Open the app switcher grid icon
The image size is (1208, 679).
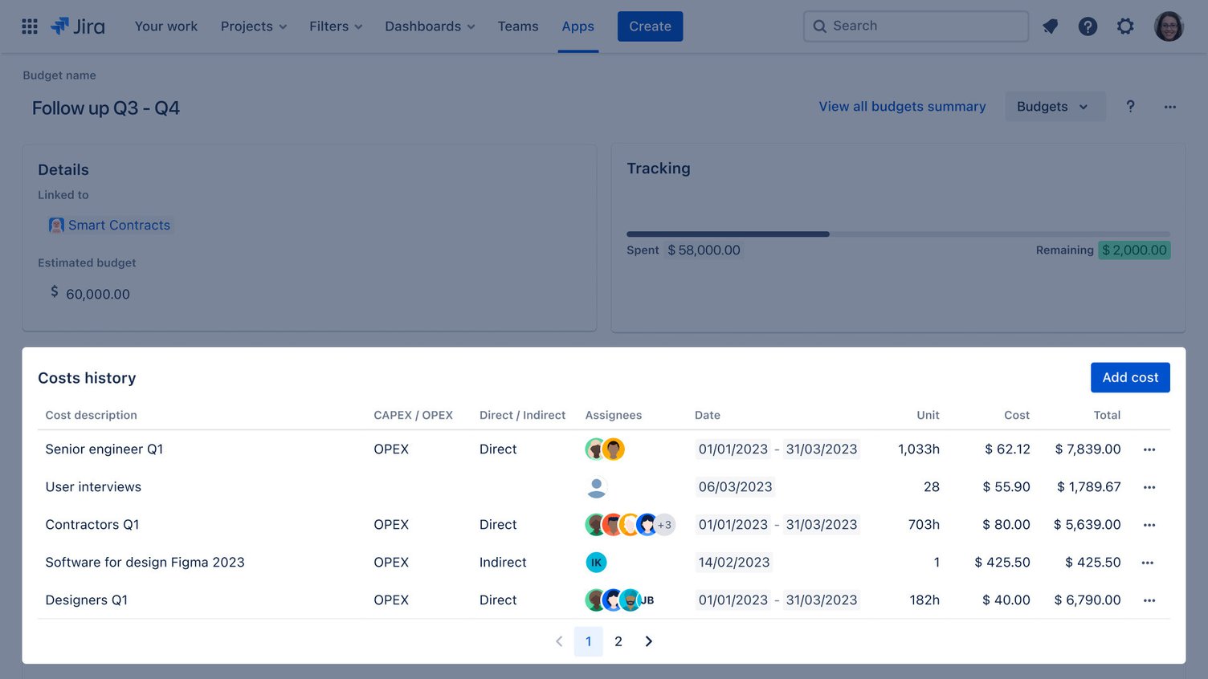[30, 26]
